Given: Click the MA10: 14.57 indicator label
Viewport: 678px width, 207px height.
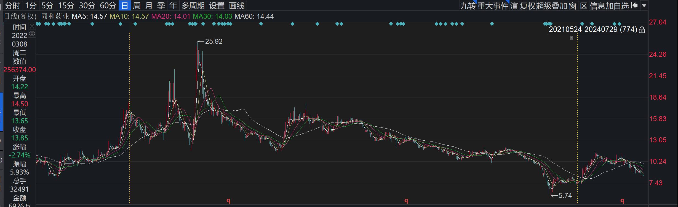Looking at the screenshot, I should click(129, 17).
